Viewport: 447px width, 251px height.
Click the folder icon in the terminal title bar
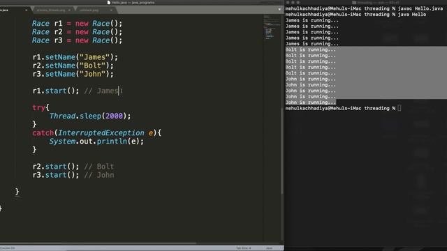click(x=354, y=3)
